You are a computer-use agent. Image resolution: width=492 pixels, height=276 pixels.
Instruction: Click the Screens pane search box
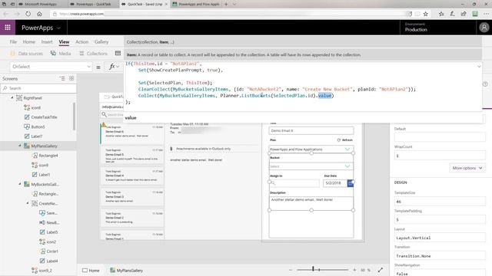pos(38,88)
